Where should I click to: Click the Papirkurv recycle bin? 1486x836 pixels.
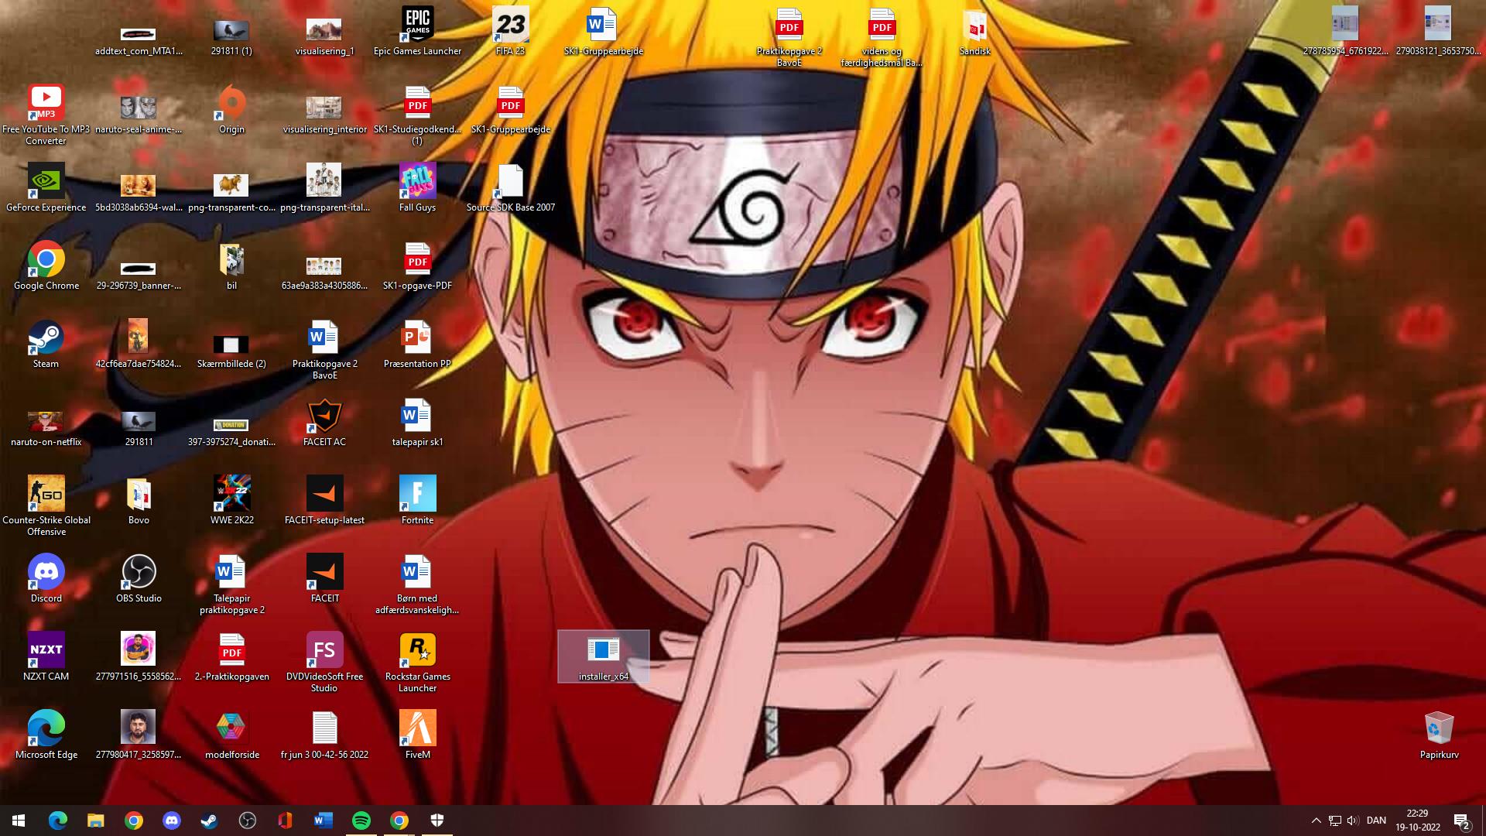click(x=1439, y=729)
